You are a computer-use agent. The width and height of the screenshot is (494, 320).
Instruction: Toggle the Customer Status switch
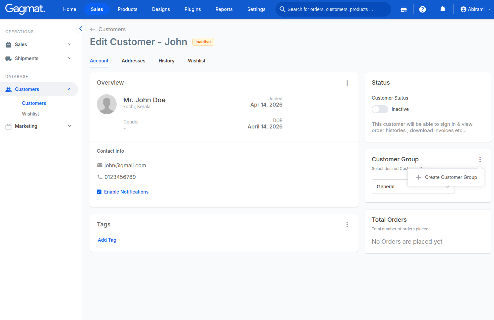(380, 109)
